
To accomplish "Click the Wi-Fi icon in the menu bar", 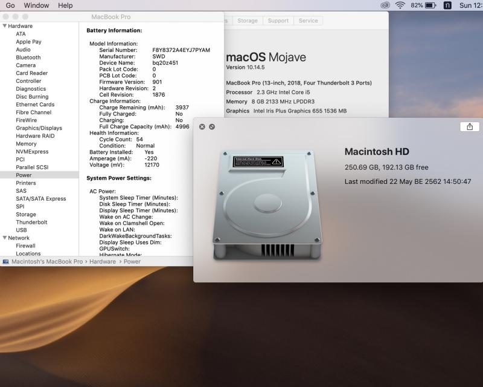I will point(400,5).
